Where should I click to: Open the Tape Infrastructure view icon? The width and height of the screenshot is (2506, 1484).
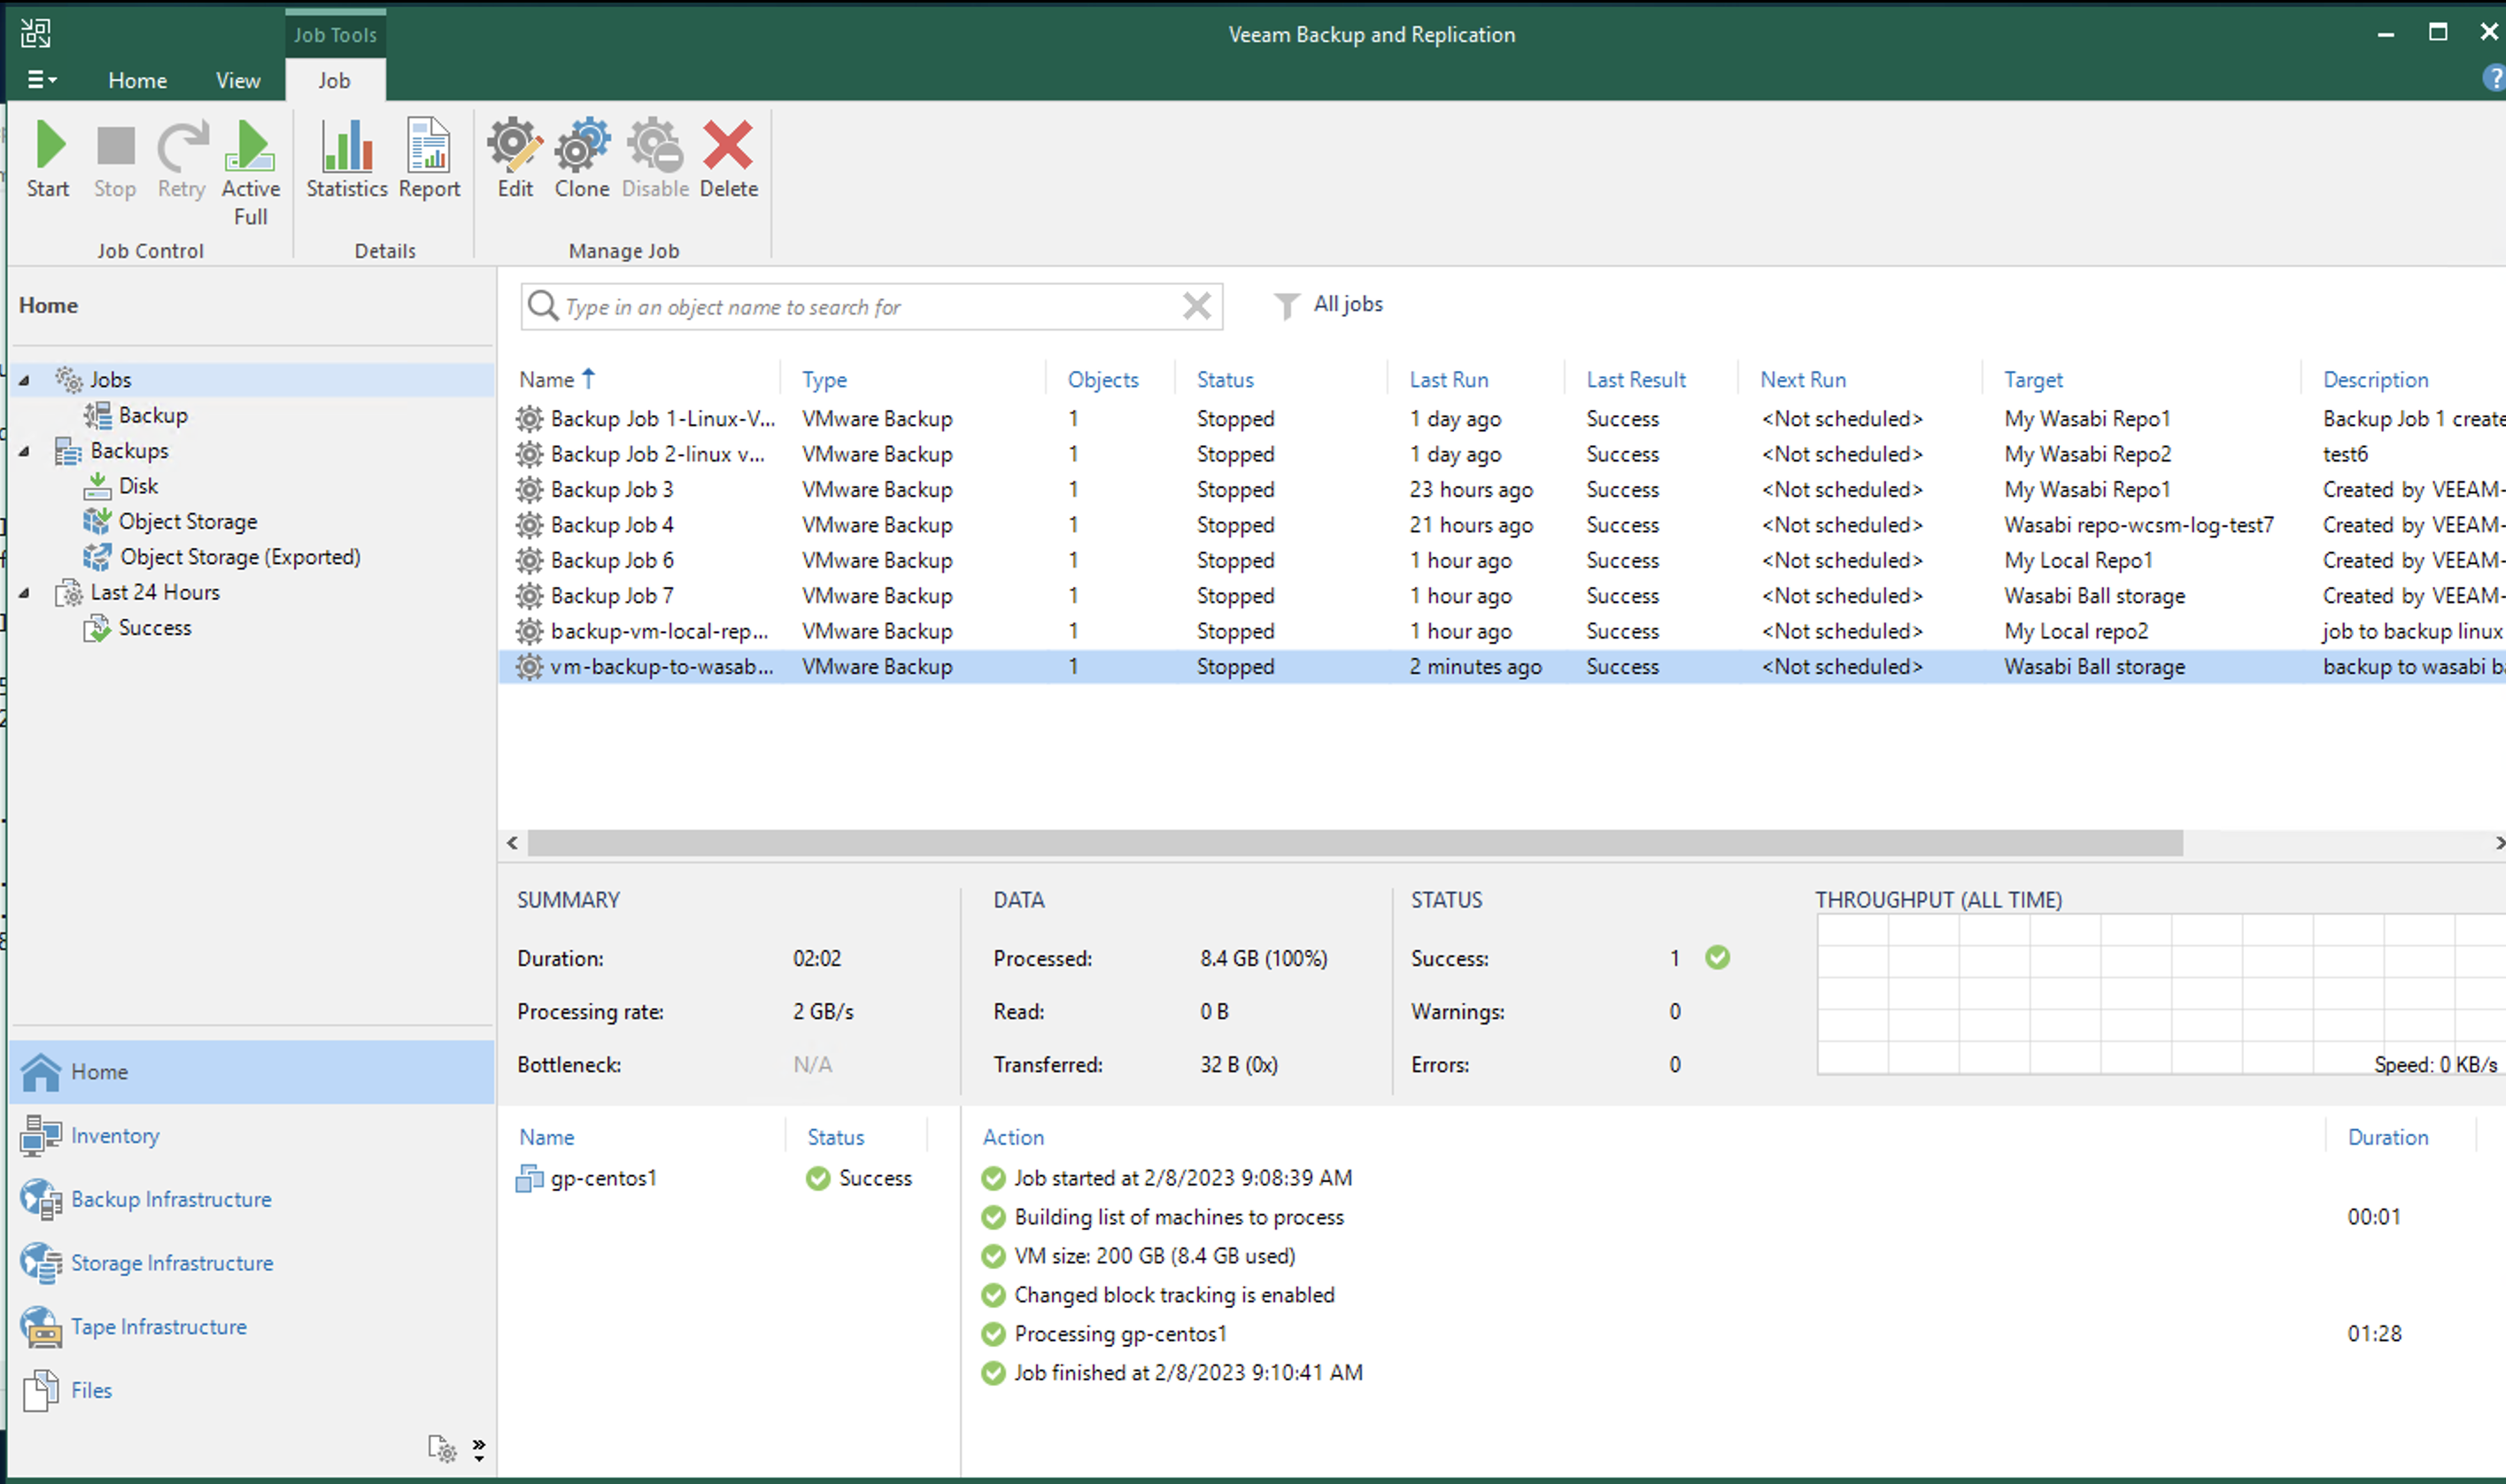coord(41,1327)
